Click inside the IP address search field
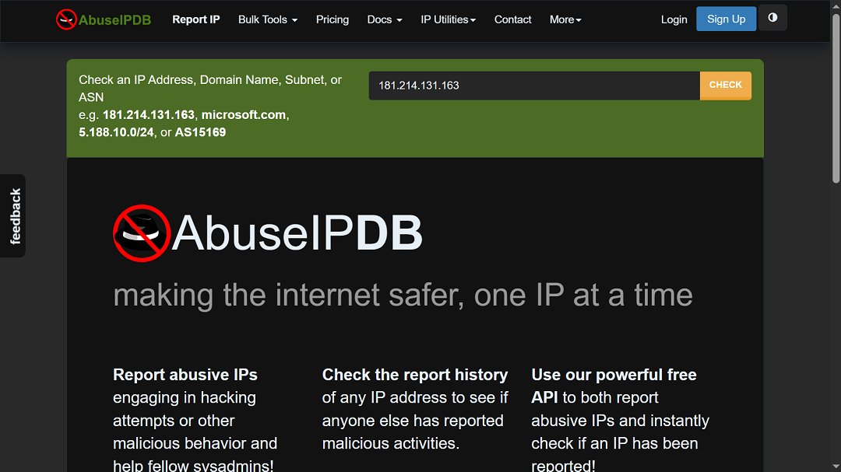 click(x=534, y=86)
